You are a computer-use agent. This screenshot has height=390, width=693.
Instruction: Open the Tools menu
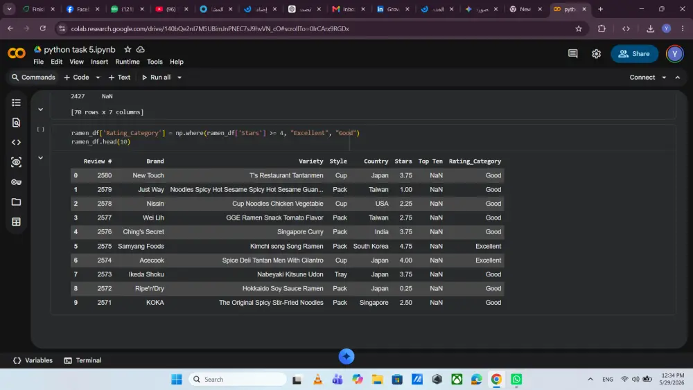(155, 62)
